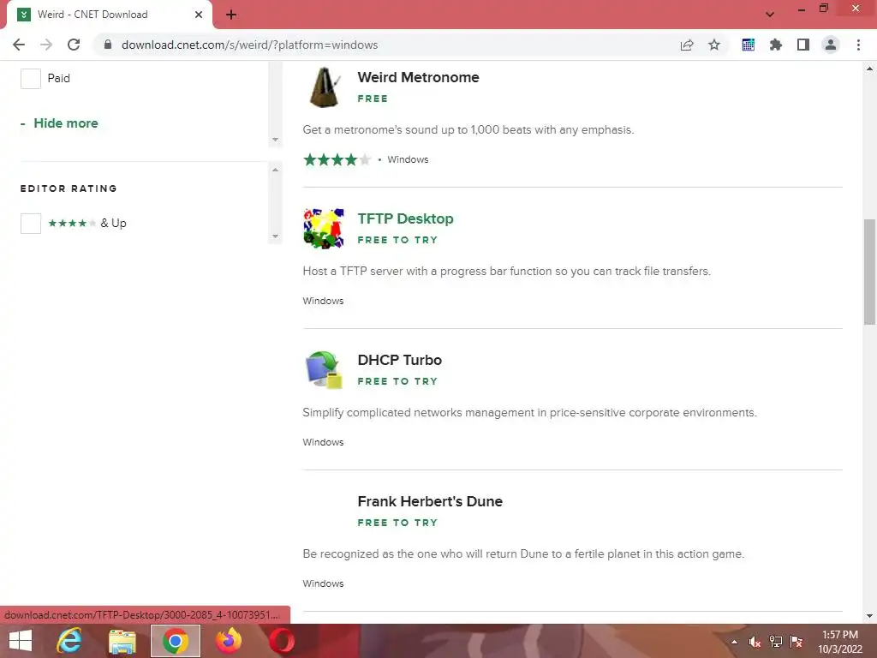Click the taskbar clock showing 1:57 PM
877x658 pixels.
[840, 642]
